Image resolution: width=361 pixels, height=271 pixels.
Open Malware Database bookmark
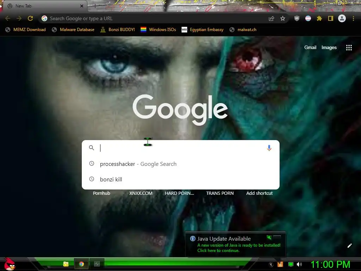[73, 30]
